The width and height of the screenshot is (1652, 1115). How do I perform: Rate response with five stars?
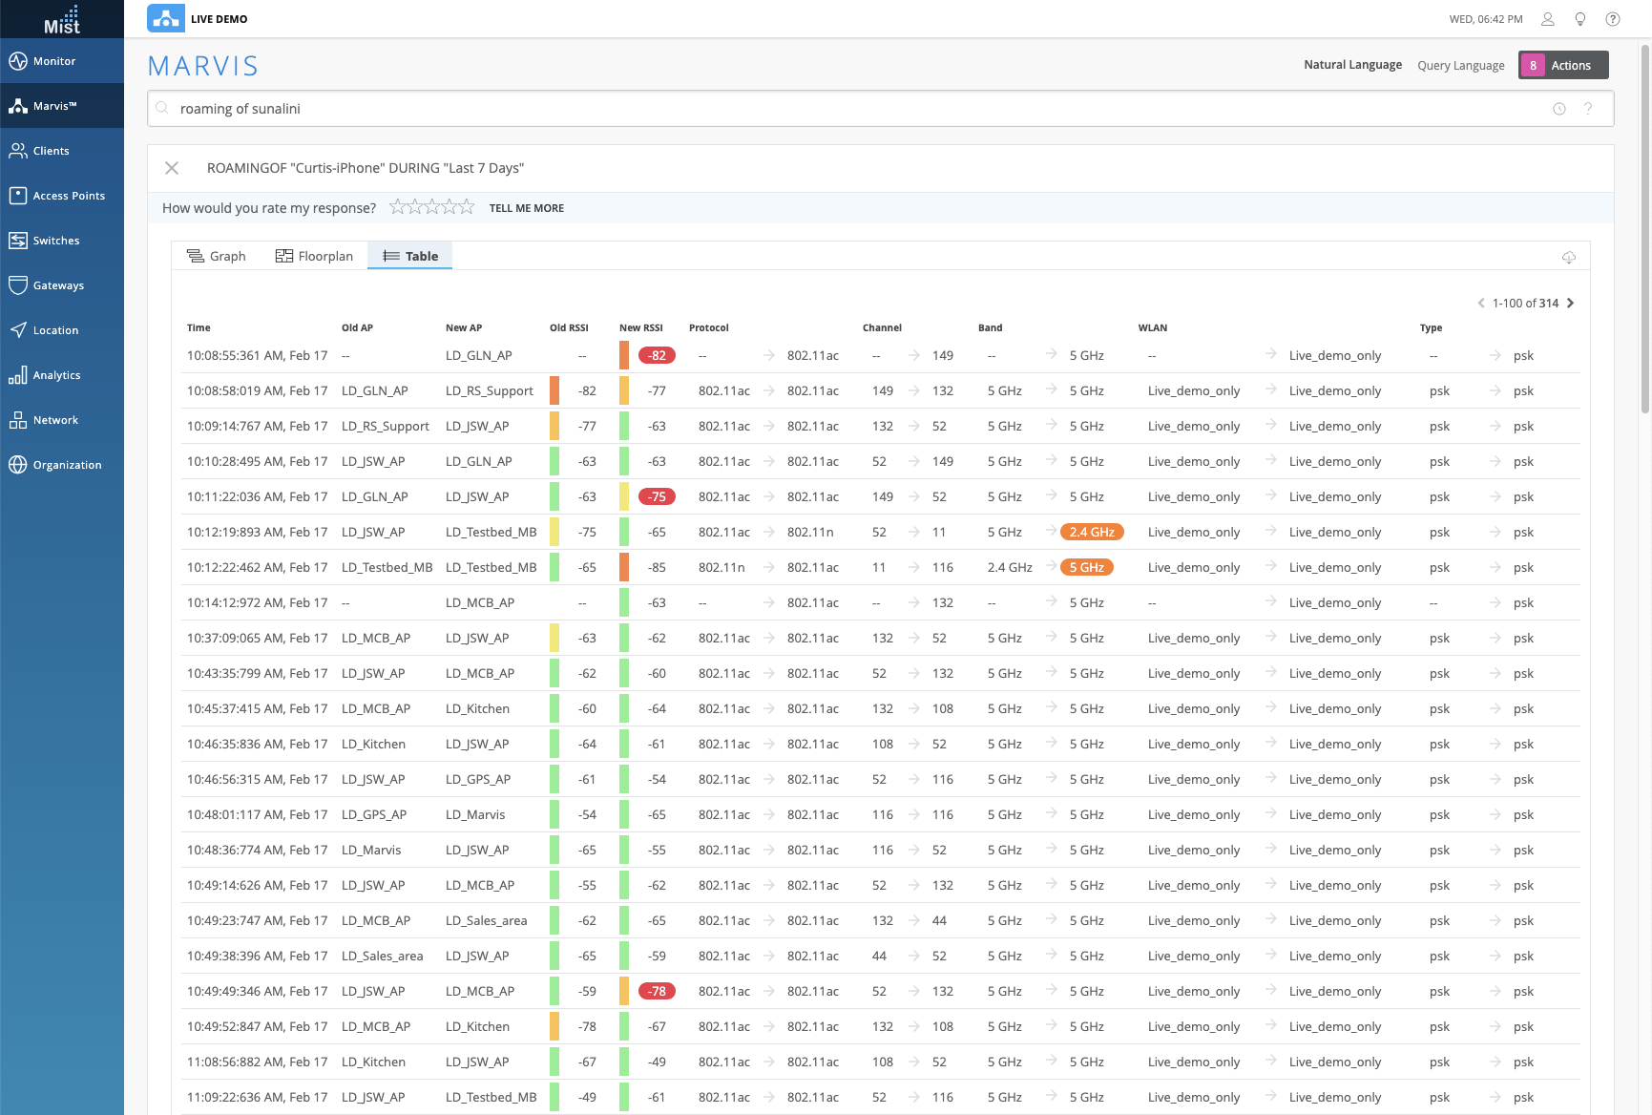pos(467,207)
